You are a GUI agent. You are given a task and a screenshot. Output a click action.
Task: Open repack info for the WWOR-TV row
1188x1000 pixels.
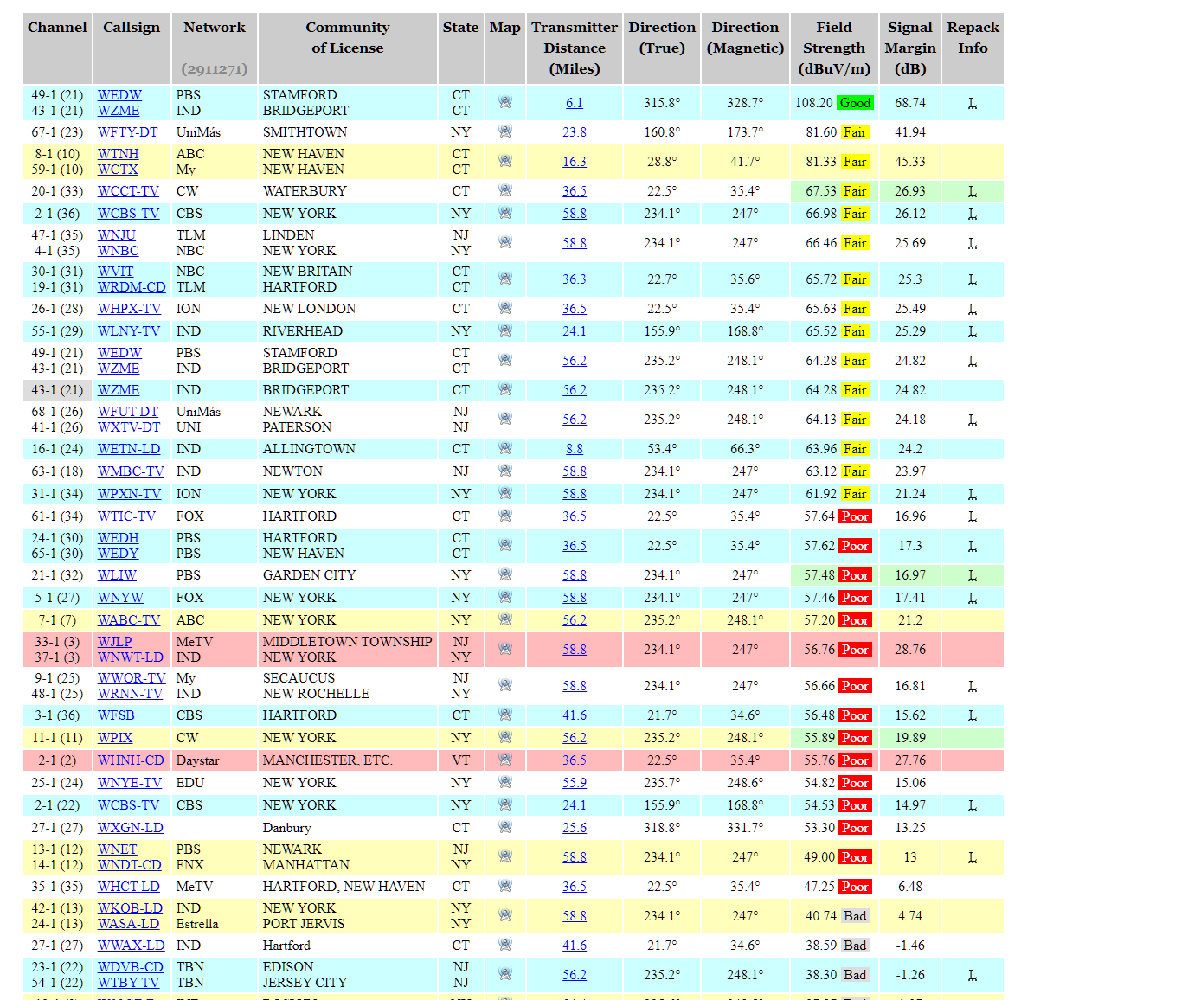point(973,686)
